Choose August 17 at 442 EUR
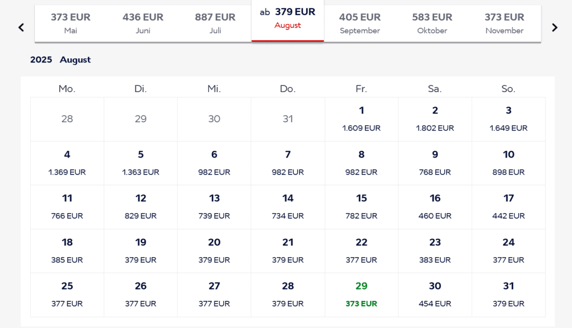The image size is (572, 328). click(x=509, y=207)
